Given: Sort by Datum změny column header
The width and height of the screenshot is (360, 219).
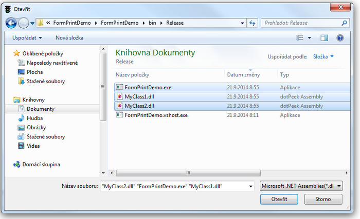Looking at the screenshot, I should [243, 75].
